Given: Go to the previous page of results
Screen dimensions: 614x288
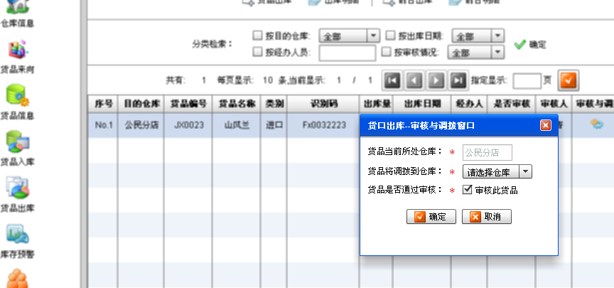Looking at the screenshot, I should click(414, 81).
